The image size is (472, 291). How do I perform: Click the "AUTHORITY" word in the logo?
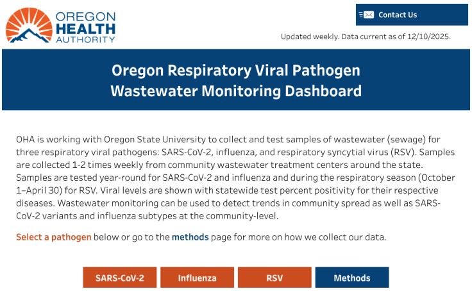[85, 39]
